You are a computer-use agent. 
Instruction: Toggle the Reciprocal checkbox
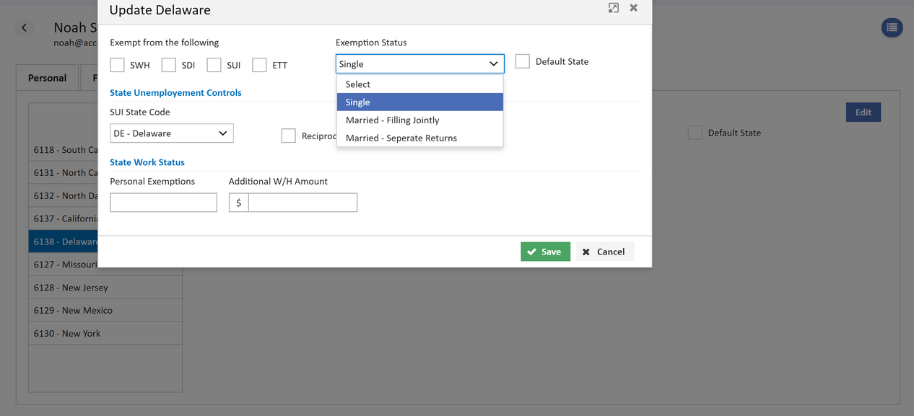click(x=289, y=136)
